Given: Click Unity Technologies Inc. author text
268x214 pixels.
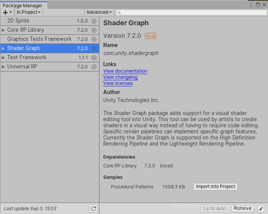Looking at the screenshot, I should [x=131, y=100].
